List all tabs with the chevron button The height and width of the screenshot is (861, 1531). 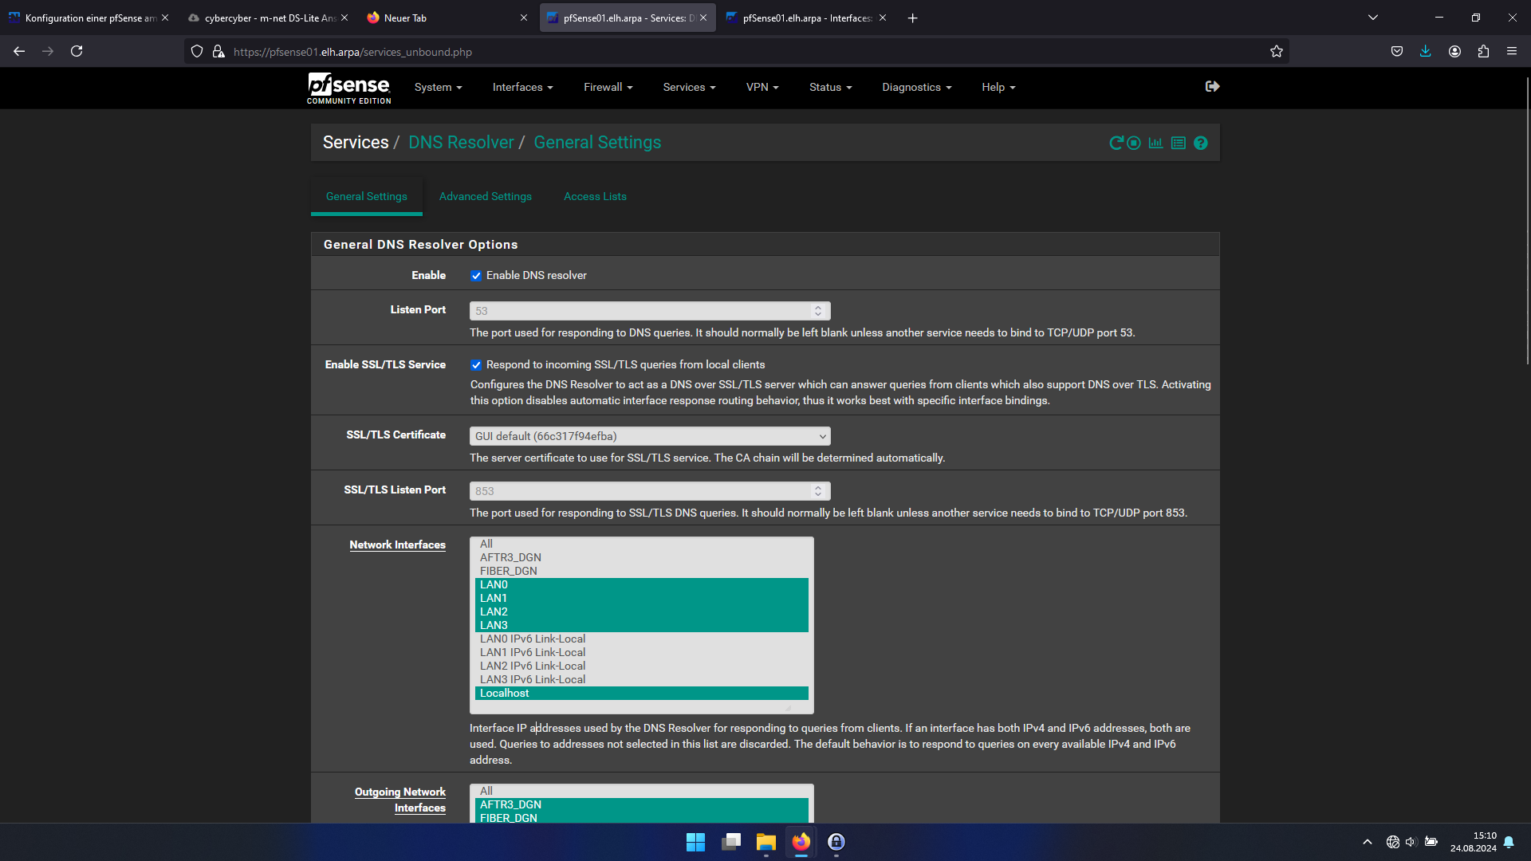pyautogui.click(x=1373, y=18)
